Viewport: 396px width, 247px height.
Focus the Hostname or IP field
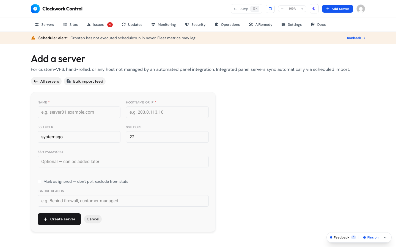[x=167, y=112]
